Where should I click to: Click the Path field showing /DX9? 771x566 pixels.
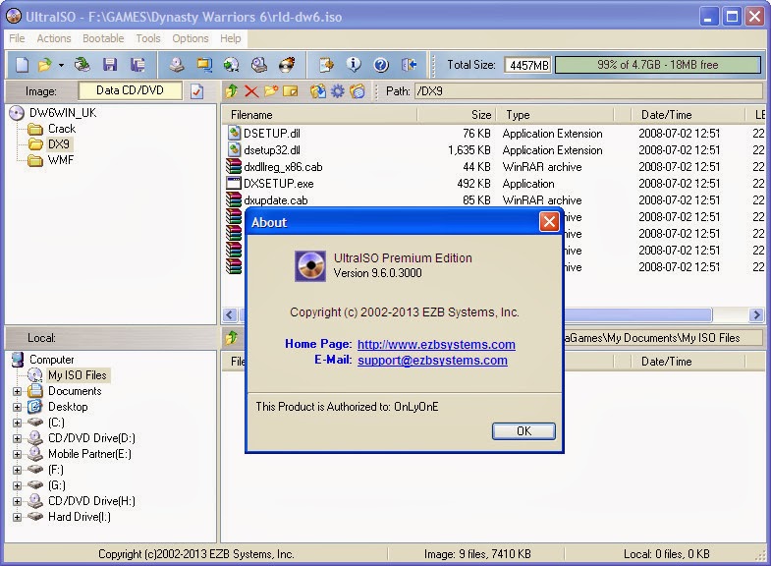tap(588, 91)
